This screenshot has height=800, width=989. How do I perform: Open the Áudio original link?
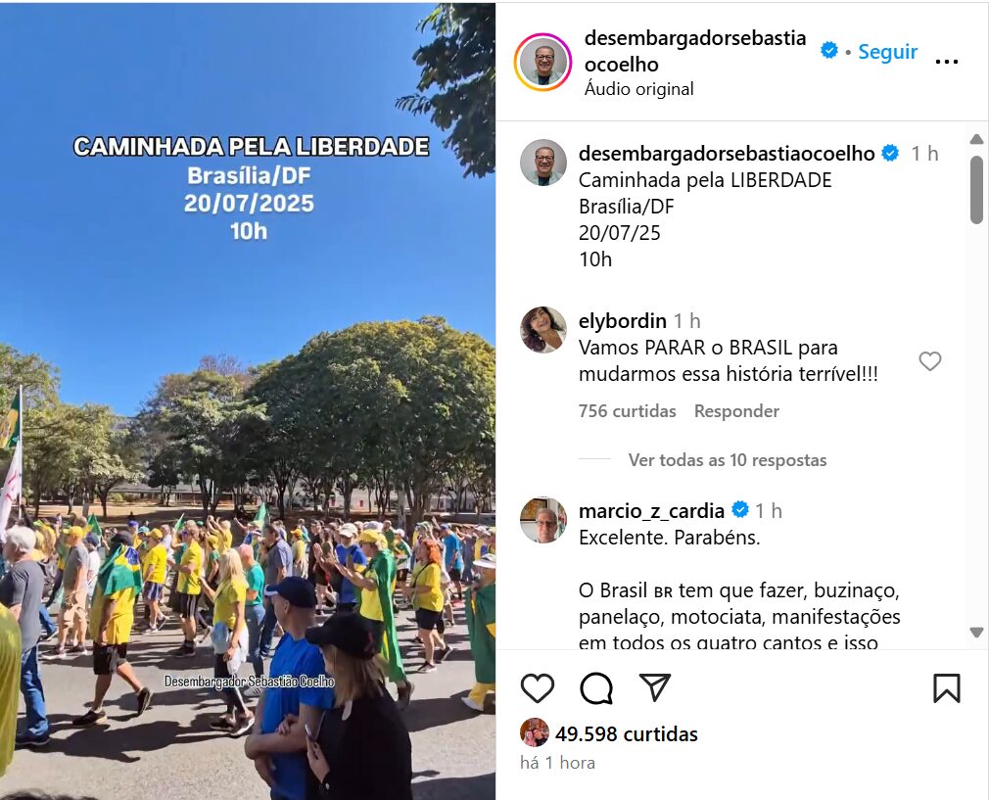point(639,89)
